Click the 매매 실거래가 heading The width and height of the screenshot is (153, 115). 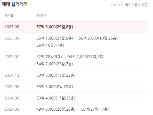pyautogui.click(x=15, y=4)
